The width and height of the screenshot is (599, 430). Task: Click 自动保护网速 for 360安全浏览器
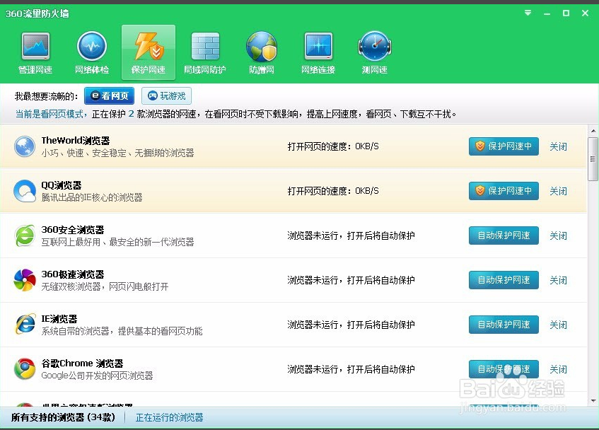coord(504,236)
